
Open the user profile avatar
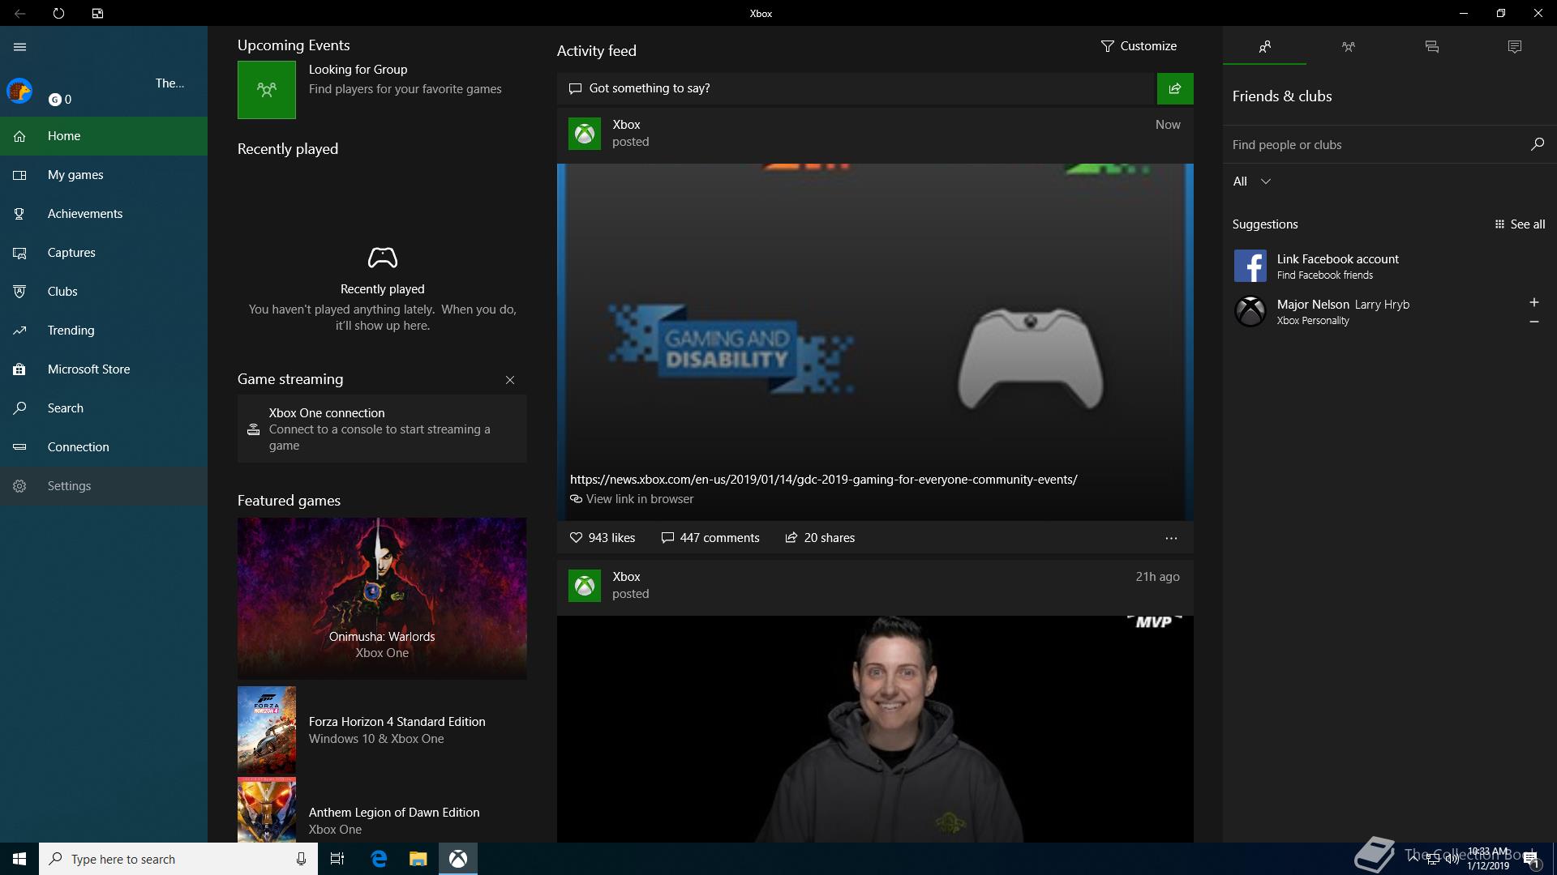[19, 91]
